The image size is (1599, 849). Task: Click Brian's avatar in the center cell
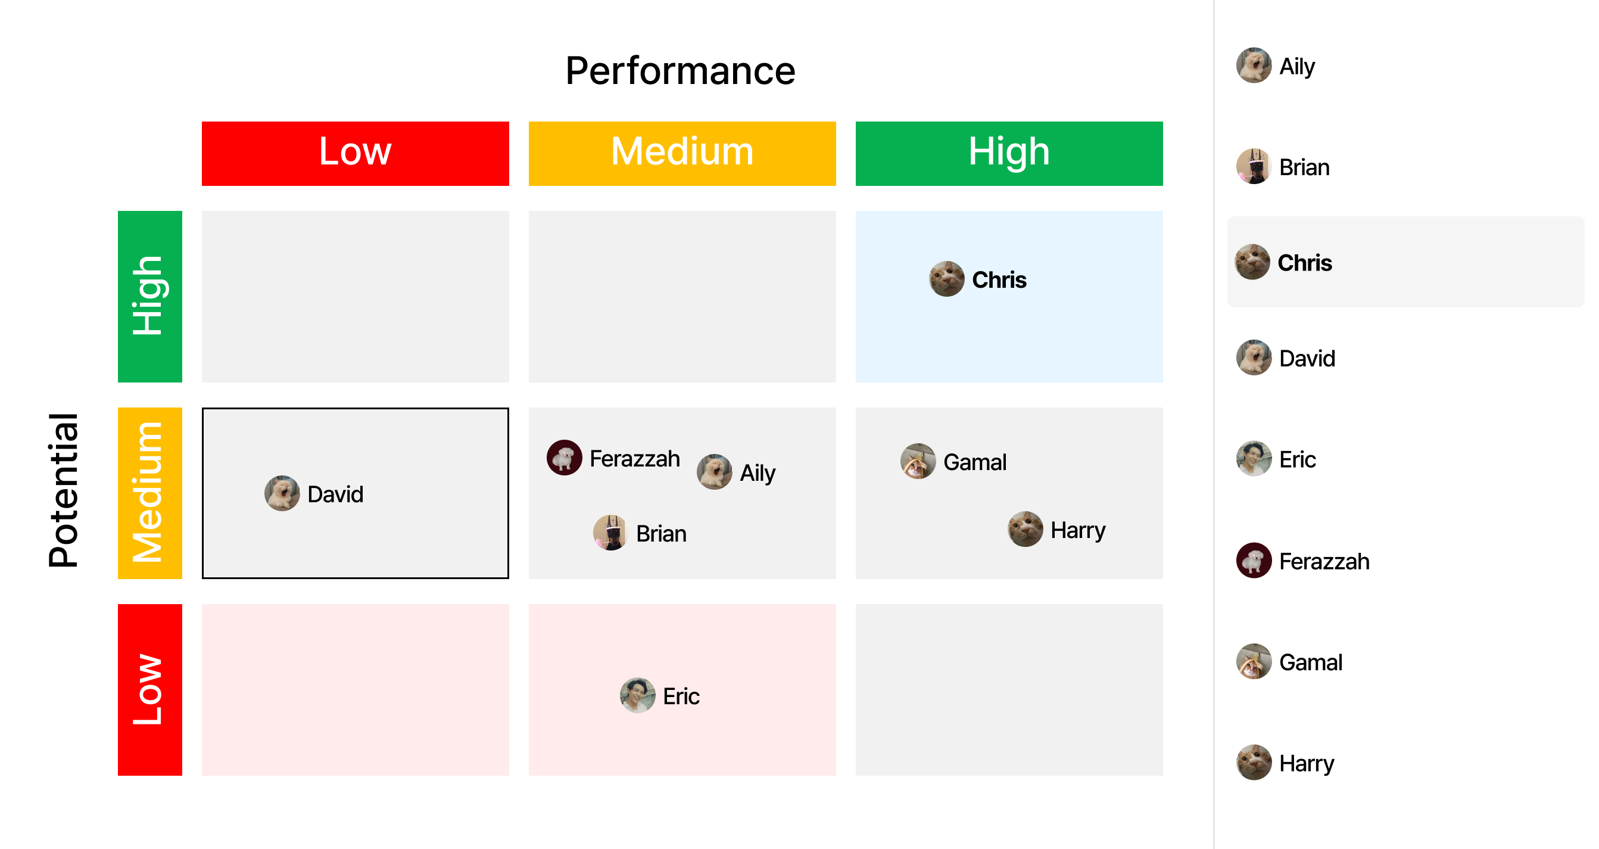tap(611, 533)
